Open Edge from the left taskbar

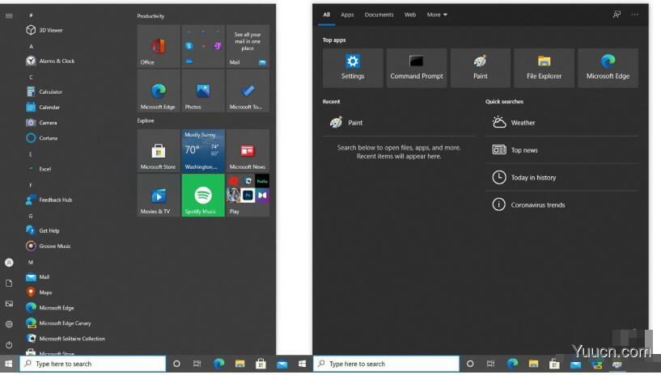click(x=218, y=364)
